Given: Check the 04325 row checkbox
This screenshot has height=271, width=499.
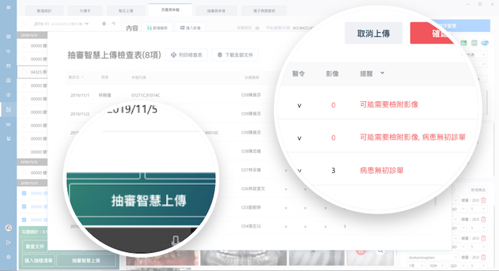Looking at the screenshot, I should click(24, 70).
